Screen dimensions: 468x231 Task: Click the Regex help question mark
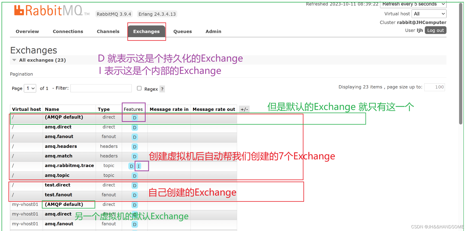(162, 89)
